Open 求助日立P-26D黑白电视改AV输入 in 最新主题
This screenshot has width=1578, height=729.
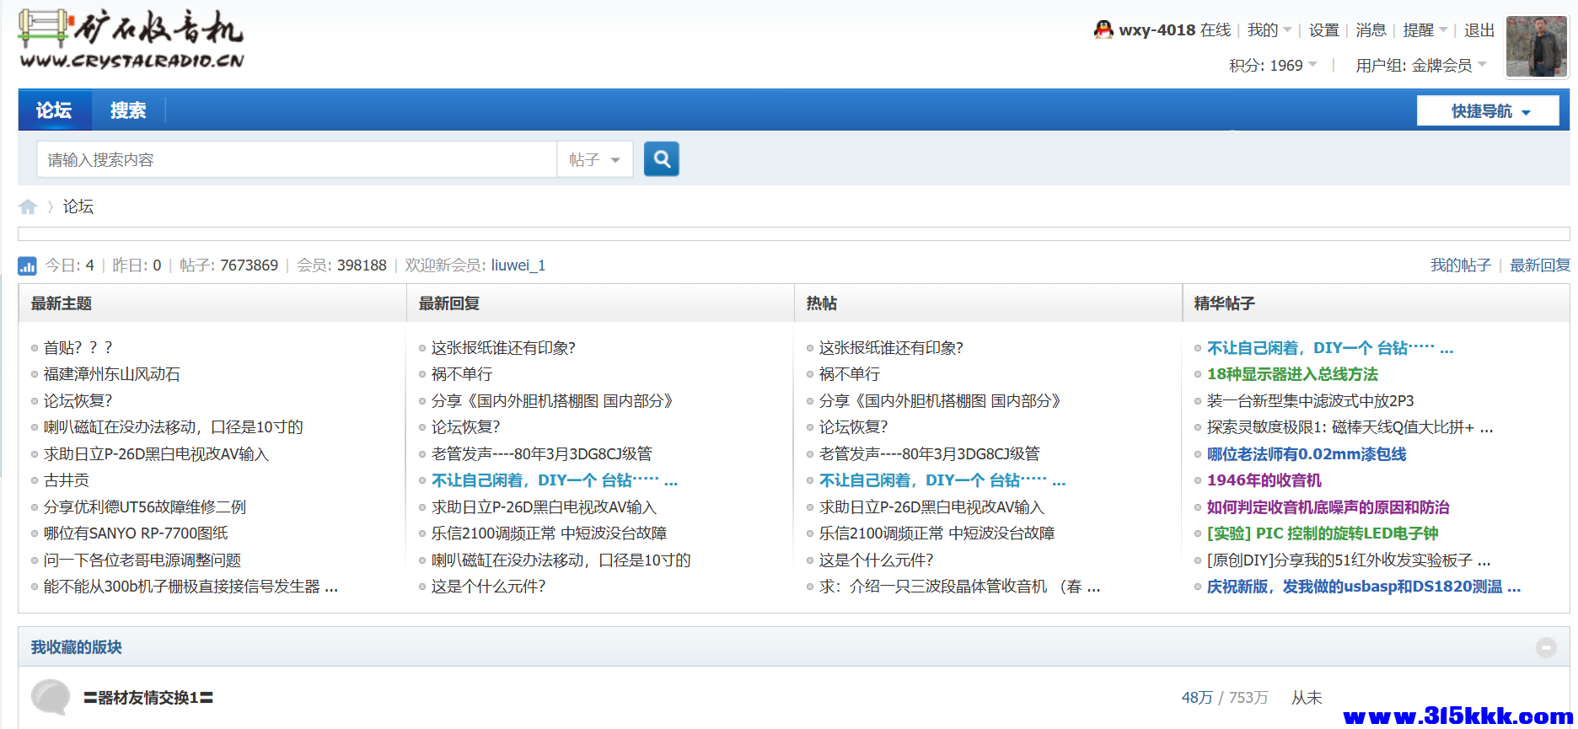156,454
